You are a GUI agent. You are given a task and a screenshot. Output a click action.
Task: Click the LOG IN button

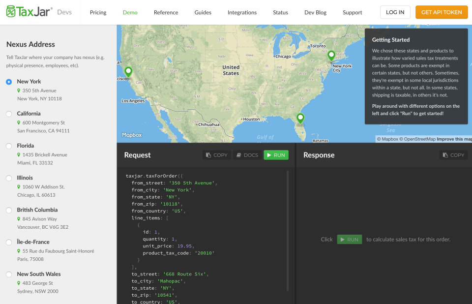click(x=395, y=12)
